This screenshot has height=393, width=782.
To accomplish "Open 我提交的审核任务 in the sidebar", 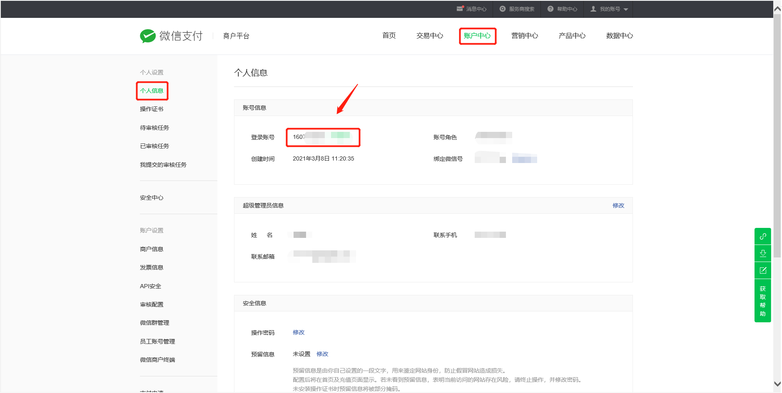I will (163, 165).
